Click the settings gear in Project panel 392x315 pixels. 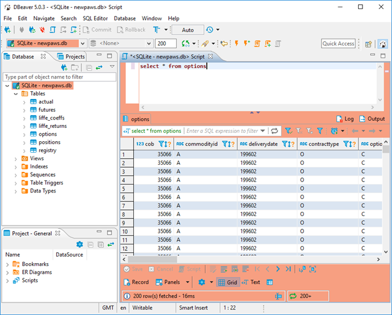[80, 244]
